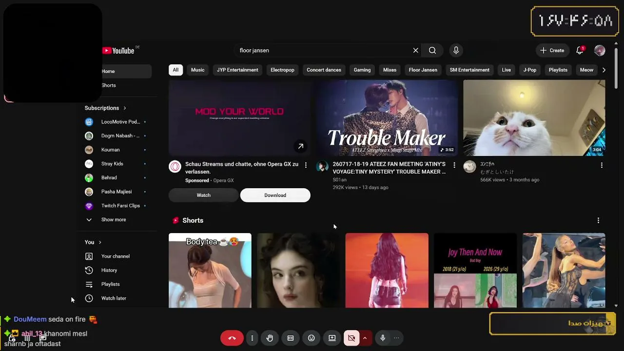Raise hand in the call toolbar
This screenshot has width=624, height=351.
270,338
